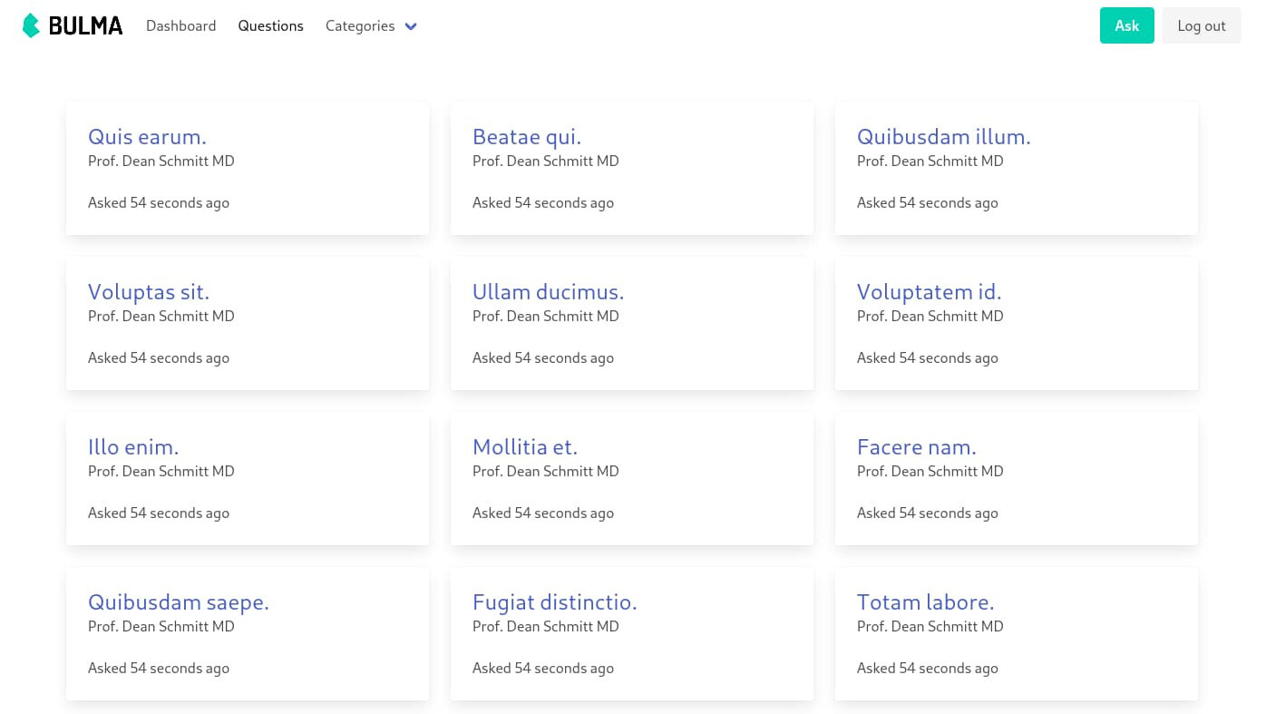Open the question 'Fugiat distinctio.'
The width and height of the screenshot is (1266, 714).
(554, 602)
